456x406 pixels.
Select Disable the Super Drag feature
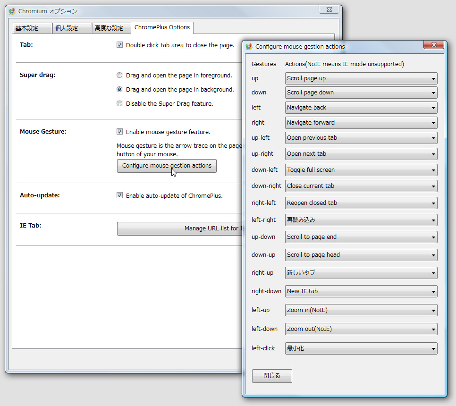pos(119,103)
